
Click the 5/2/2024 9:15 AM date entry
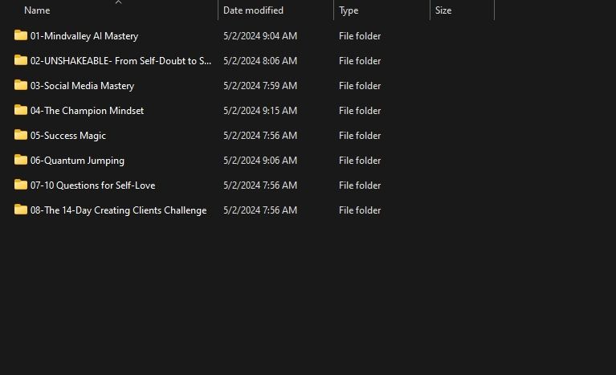click(x=259, y=111)
